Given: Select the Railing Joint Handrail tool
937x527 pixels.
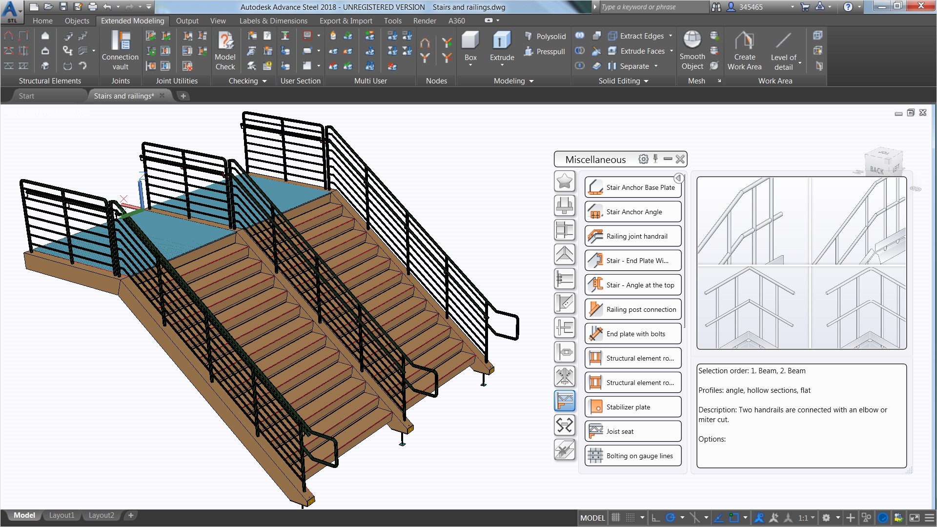Looking at the screenshot, I should (x=632, y=236).
